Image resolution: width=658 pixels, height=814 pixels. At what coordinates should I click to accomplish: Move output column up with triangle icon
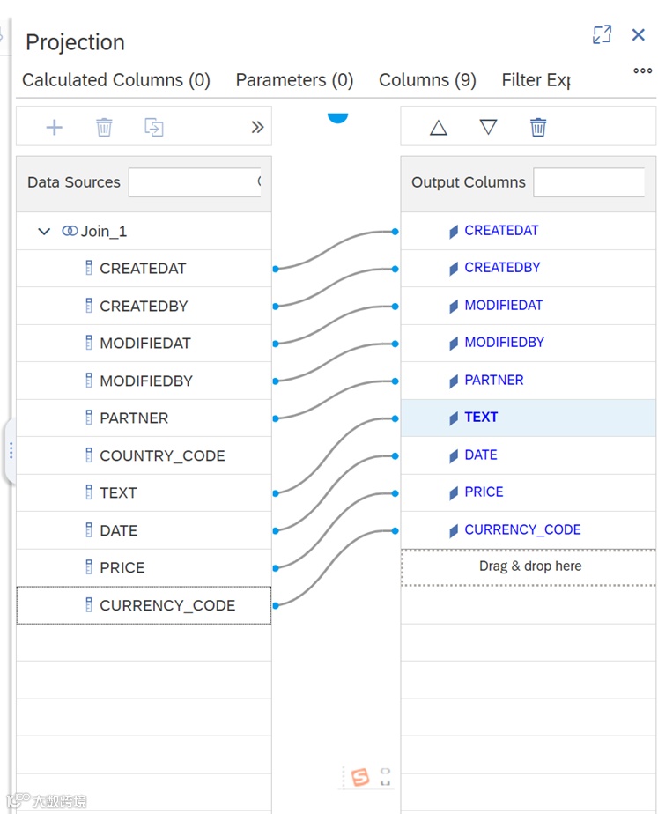tap(439, 128)
